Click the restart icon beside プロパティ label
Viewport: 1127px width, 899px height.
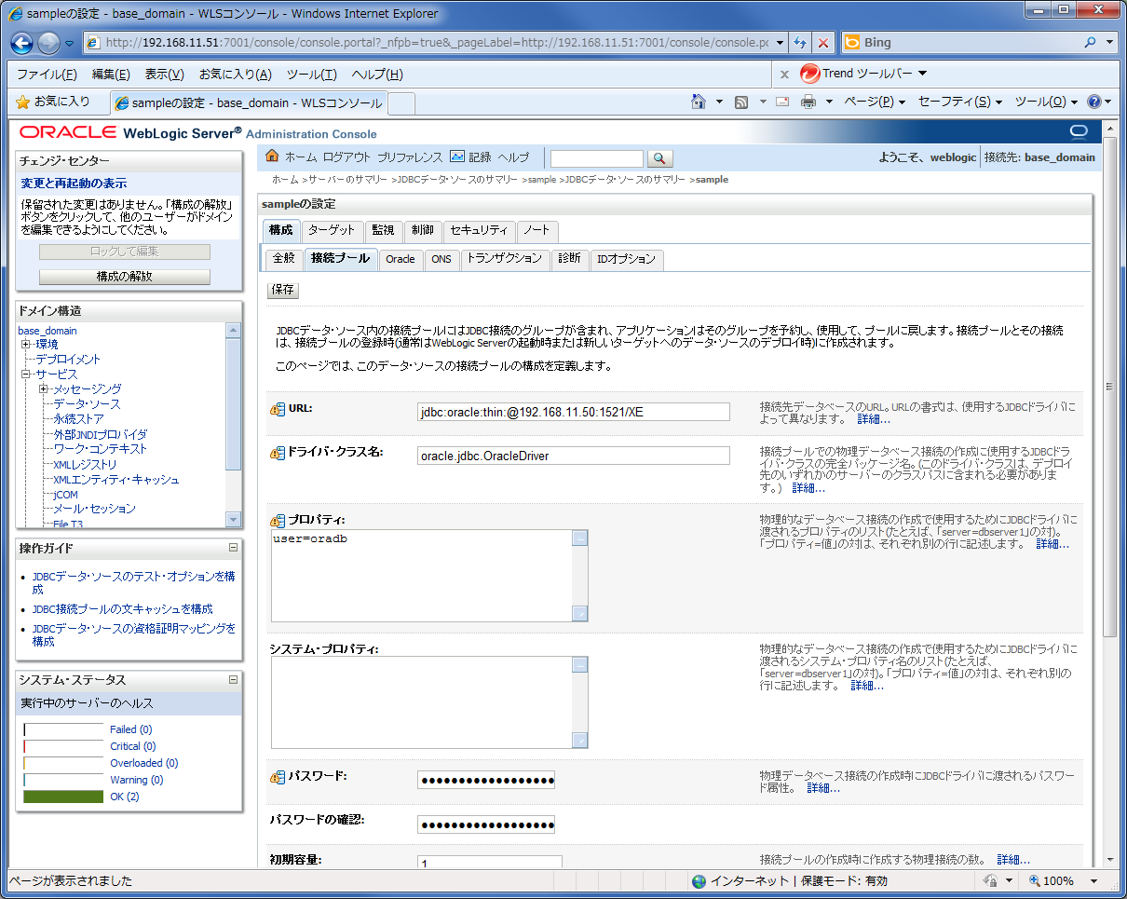[278, 521]
